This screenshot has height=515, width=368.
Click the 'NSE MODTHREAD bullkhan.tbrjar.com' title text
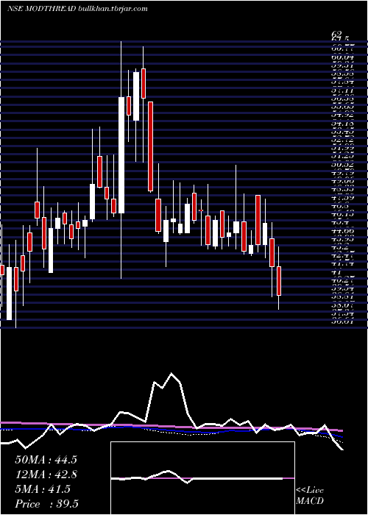tap(77, 9)
